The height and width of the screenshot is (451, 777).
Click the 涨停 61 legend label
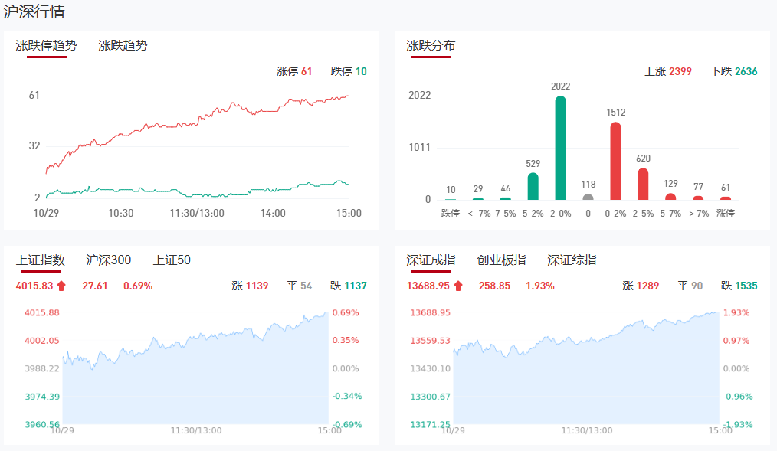pos(294,71)
